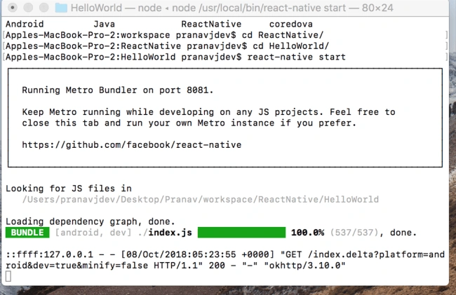Click the 'cd HelloWorld/' command
The image size is (456, 295).
tap(290, 46)
